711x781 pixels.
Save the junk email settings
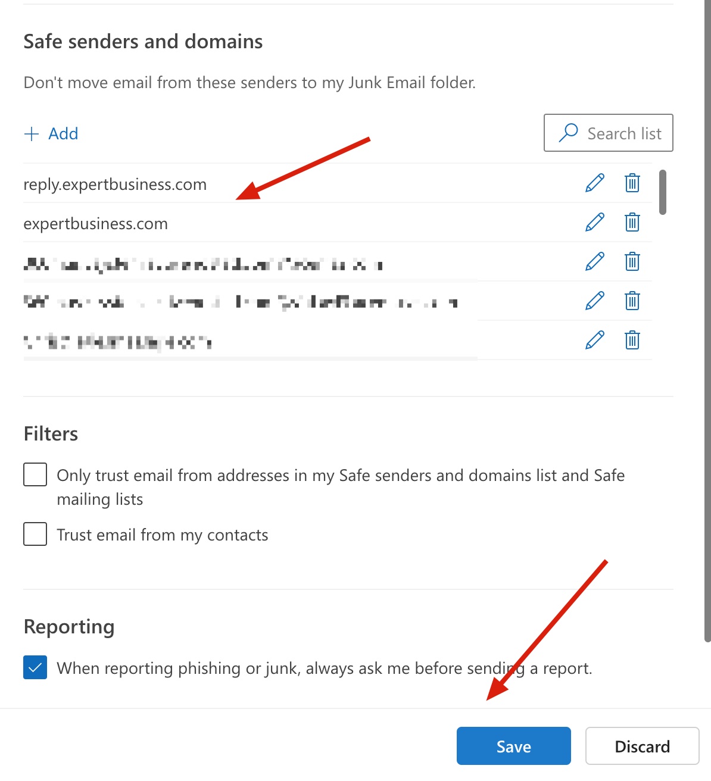click(513, 746)
